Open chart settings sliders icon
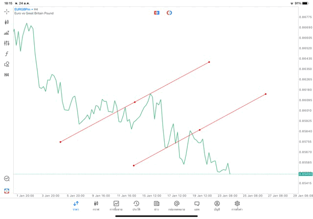This screenshot has width=313, height=219. point(7,43)
